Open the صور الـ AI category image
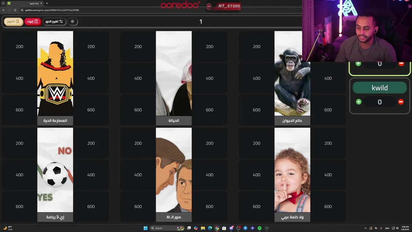Image resolution: width=412 pixels, height=232 pixels. [174, 170]
